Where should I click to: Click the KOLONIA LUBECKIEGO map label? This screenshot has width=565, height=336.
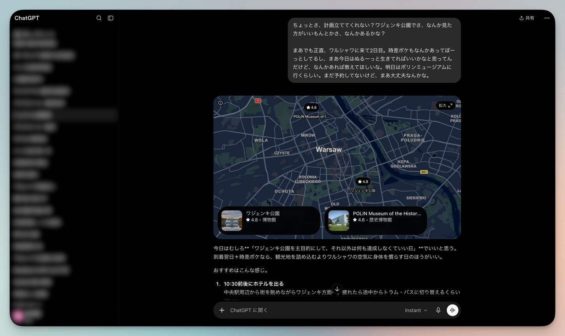coord(308,179)
